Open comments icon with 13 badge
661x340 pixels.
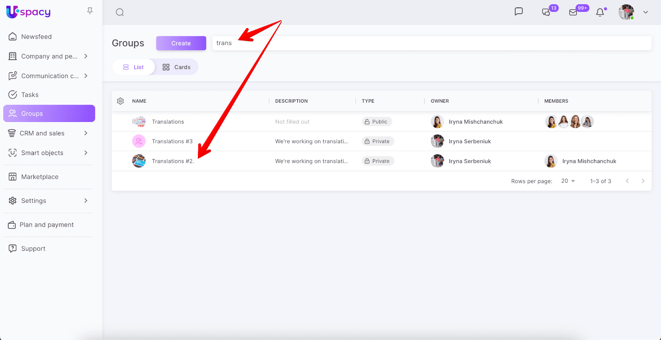(x=546, y=12)
